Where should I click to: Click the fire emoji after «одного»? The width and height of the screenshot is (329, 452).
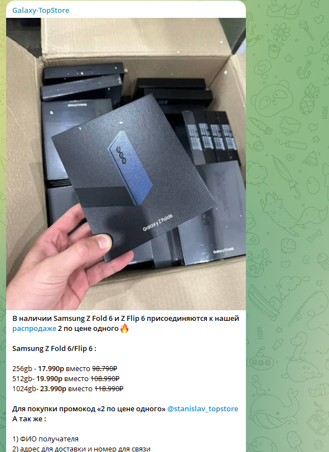click(x=124, y=328)
